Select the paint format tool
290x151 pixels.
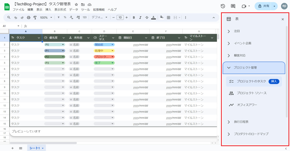pos(35,17)
